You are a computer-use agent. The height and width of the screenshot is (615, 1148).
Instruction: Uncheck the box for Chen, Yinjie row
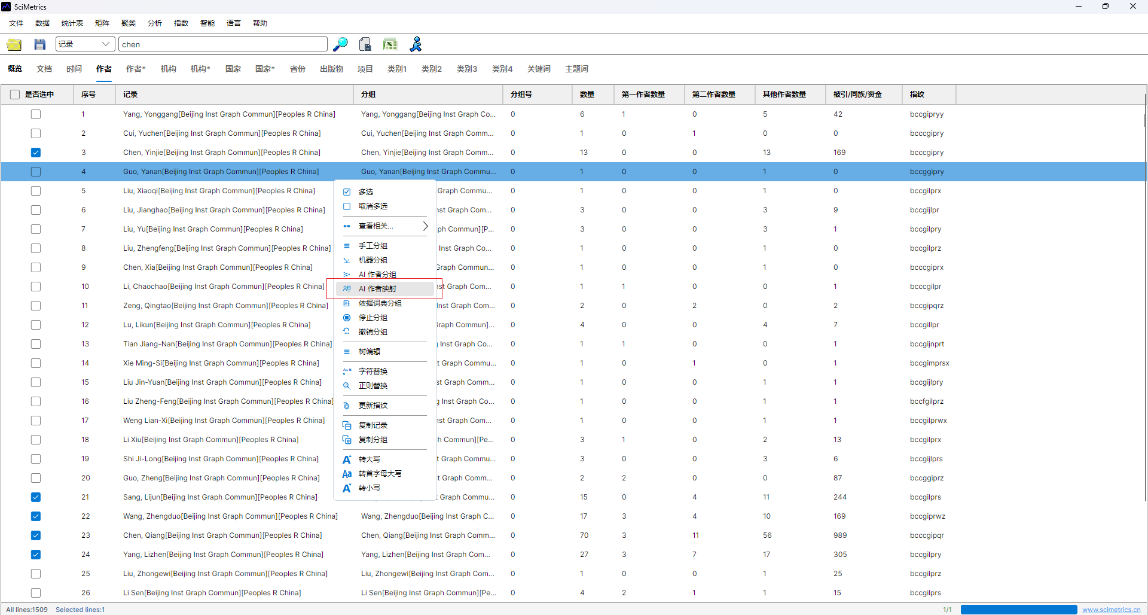pyautogui.click(x=36, y=153)
